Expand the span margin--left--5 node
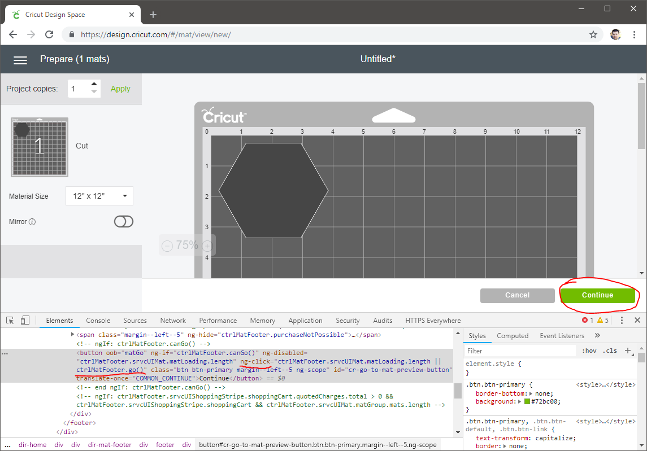 [72, 335]
